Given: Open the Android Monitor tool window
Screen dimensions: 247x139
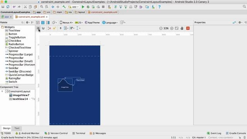Looking at the screenshot, I should pos(27,133).
